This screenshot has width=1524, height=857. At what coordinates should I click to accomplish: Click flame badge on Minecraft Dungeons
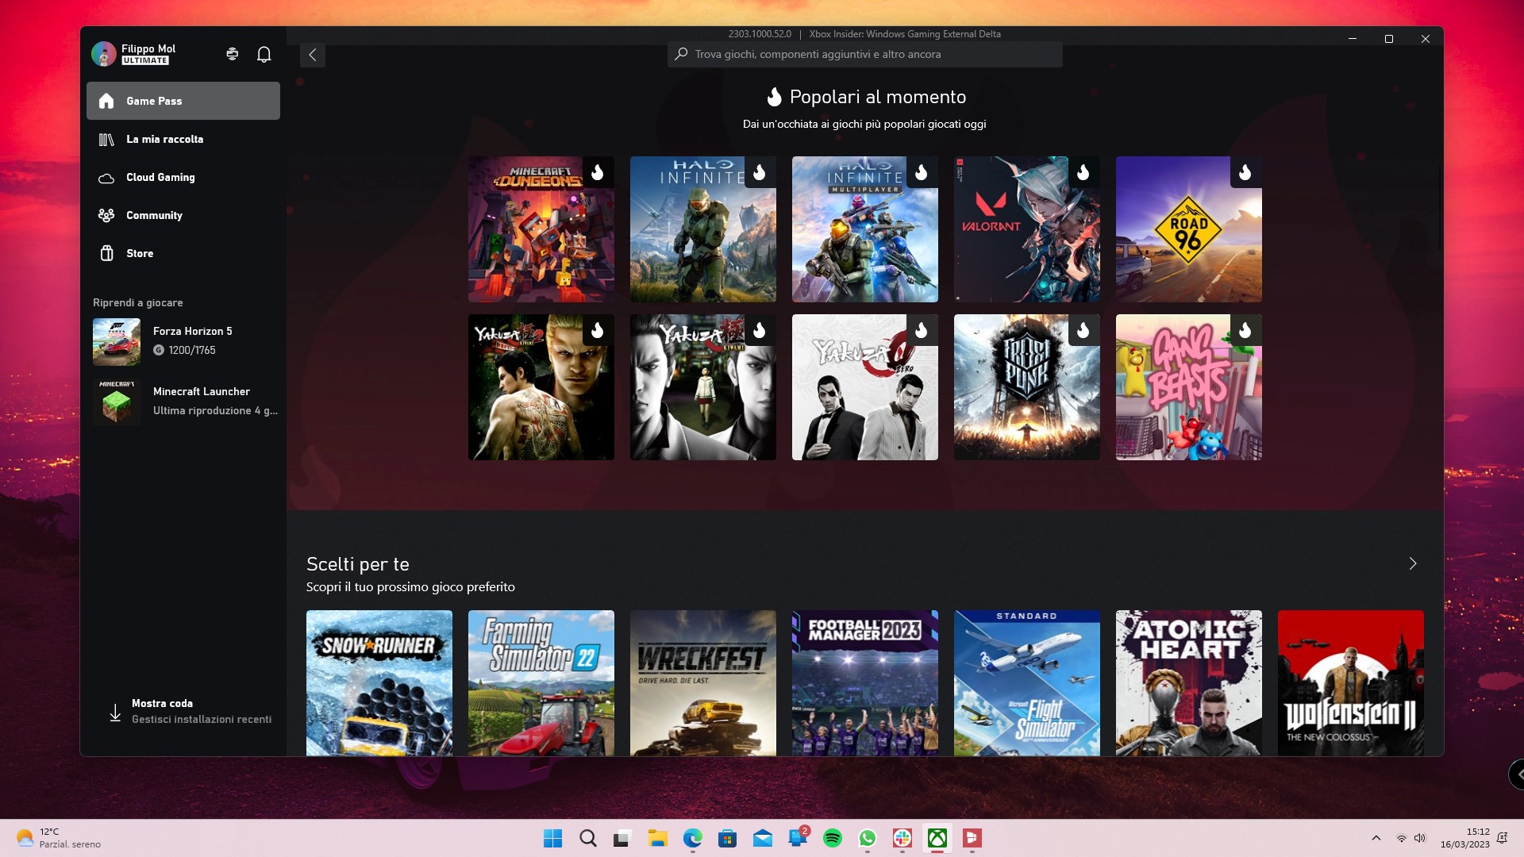pyautogui.click(x=598, y=172)
